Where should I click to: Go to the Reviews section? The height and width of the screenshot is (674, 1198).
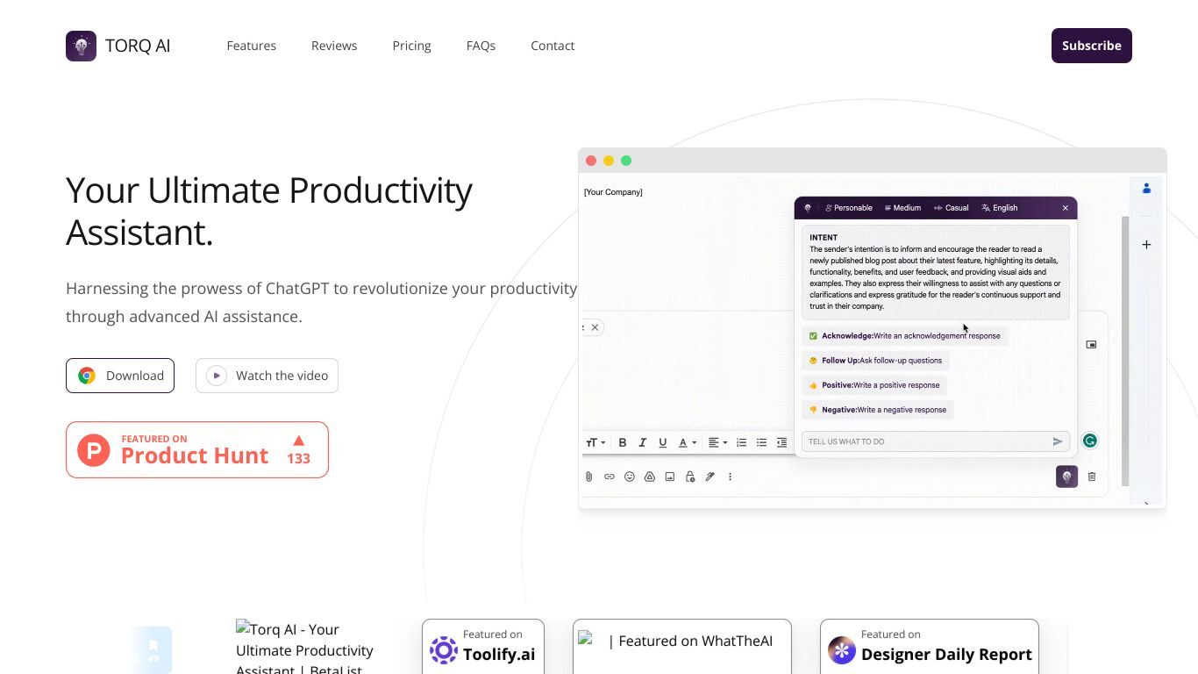(334, 46)
